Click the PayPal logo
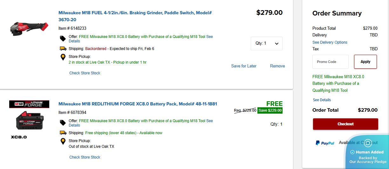The width and height of the screenshot is (389, 169). pos(325,143)
